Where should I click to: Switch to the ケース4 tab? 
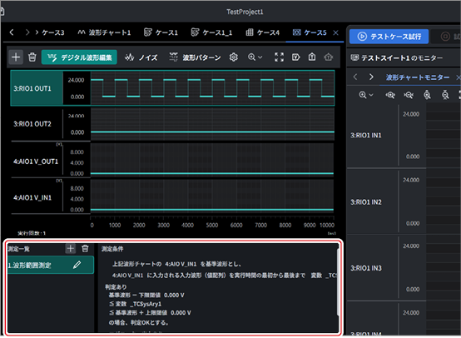coord(262,32)
